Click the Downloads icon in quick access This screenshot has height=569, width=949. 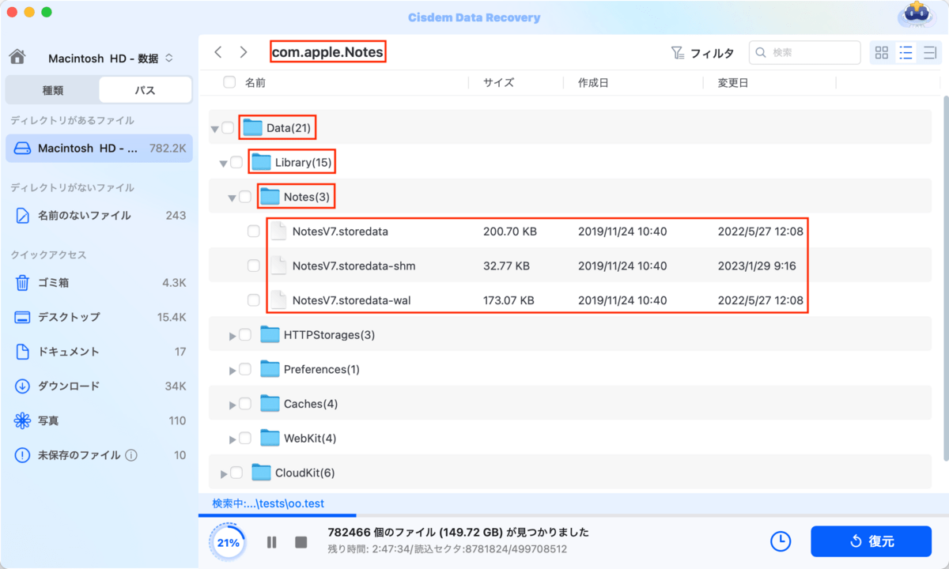click(22, 386)
